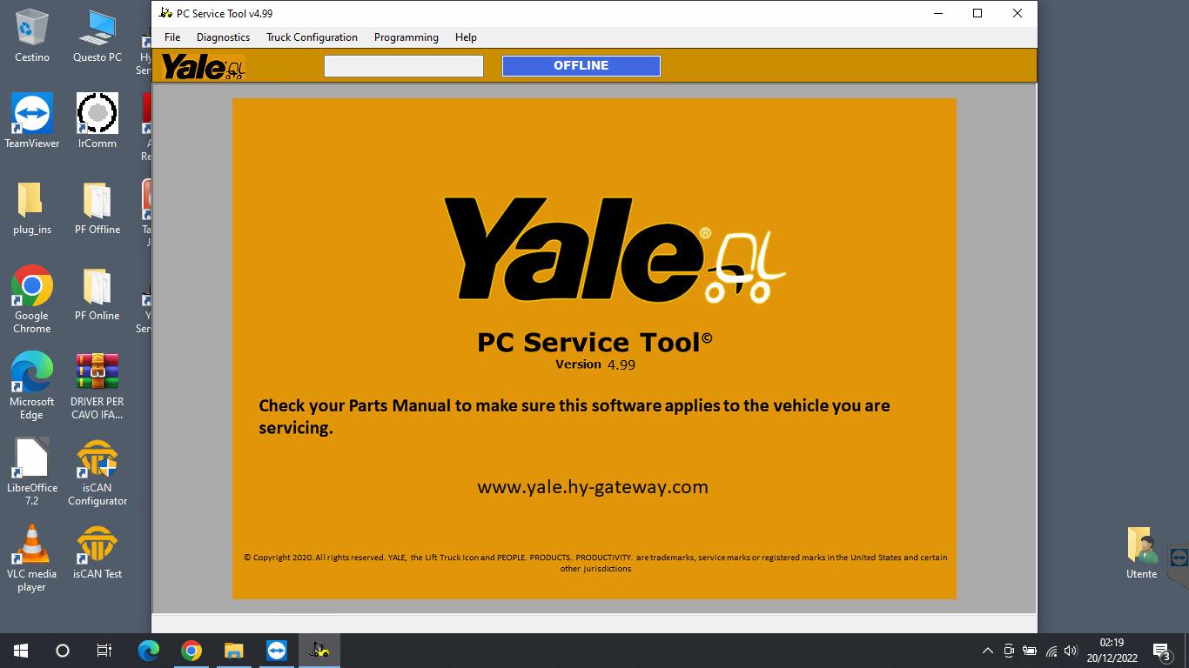Image resolution: width=1189 pixels, height=668 pixels.
Task: Click PC Service Tool taskbar button
Action: [319, 651]
